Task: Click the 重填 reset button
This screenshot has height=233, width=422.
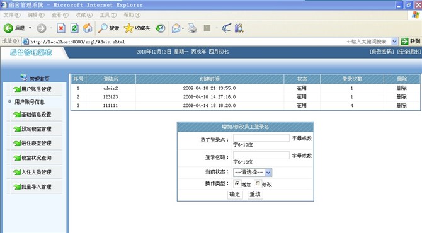Action: (255, 195)
